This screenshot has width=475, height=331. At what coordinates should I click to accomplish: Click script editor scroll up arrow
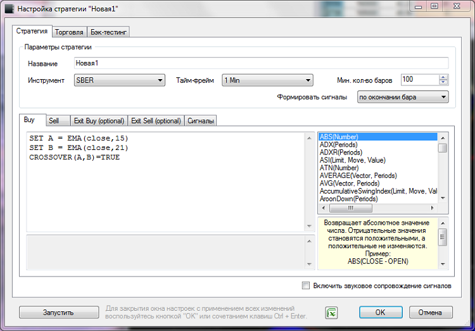309,138
